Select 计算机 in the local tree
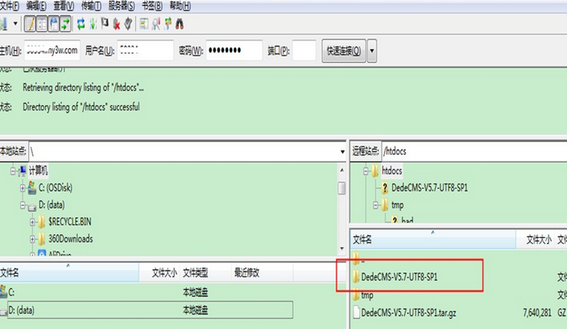The height and width of the screenshot is (329, 567). pyautogui.click(x=38, y=171)
